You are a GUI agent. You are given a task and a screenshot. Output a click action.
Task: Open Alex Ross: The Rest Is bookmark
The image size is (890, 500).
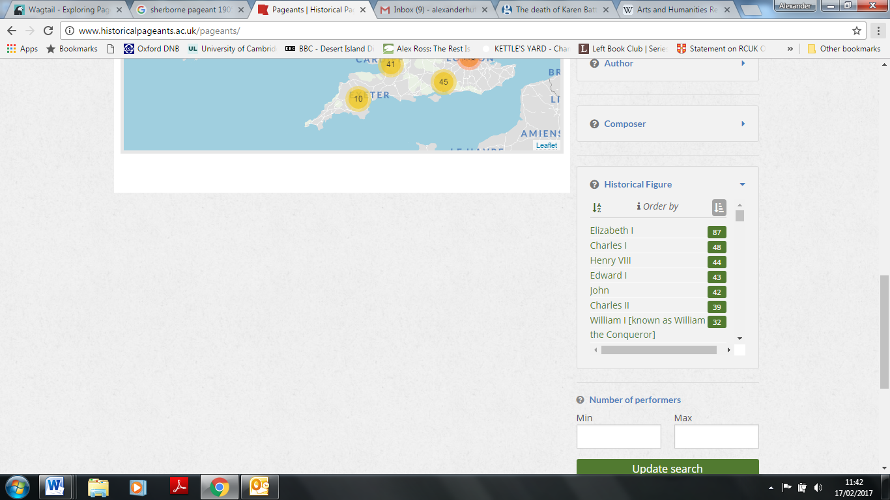(427, 49)
